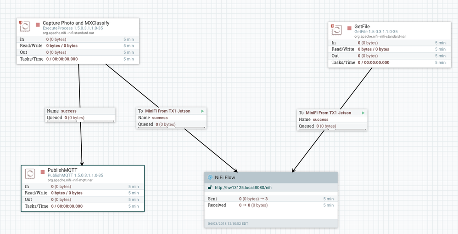Screen dimensions: 458x234
Task: Click the Out row of the GetFile processor
Action: 390,56
